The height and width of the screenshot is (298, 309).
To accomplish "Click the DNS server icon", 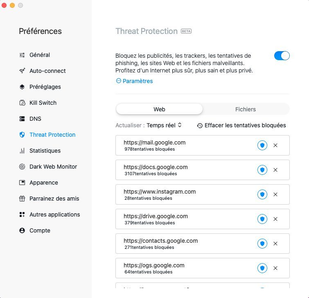I will pyautogui.click(x=22, y=119).
